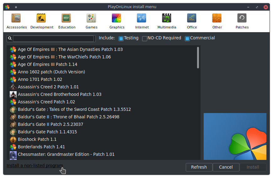Image resolution: width=273 pixels, height=178 pixels.
Task: Click the program list vertical scrollbar
Action: coord(198,57)
